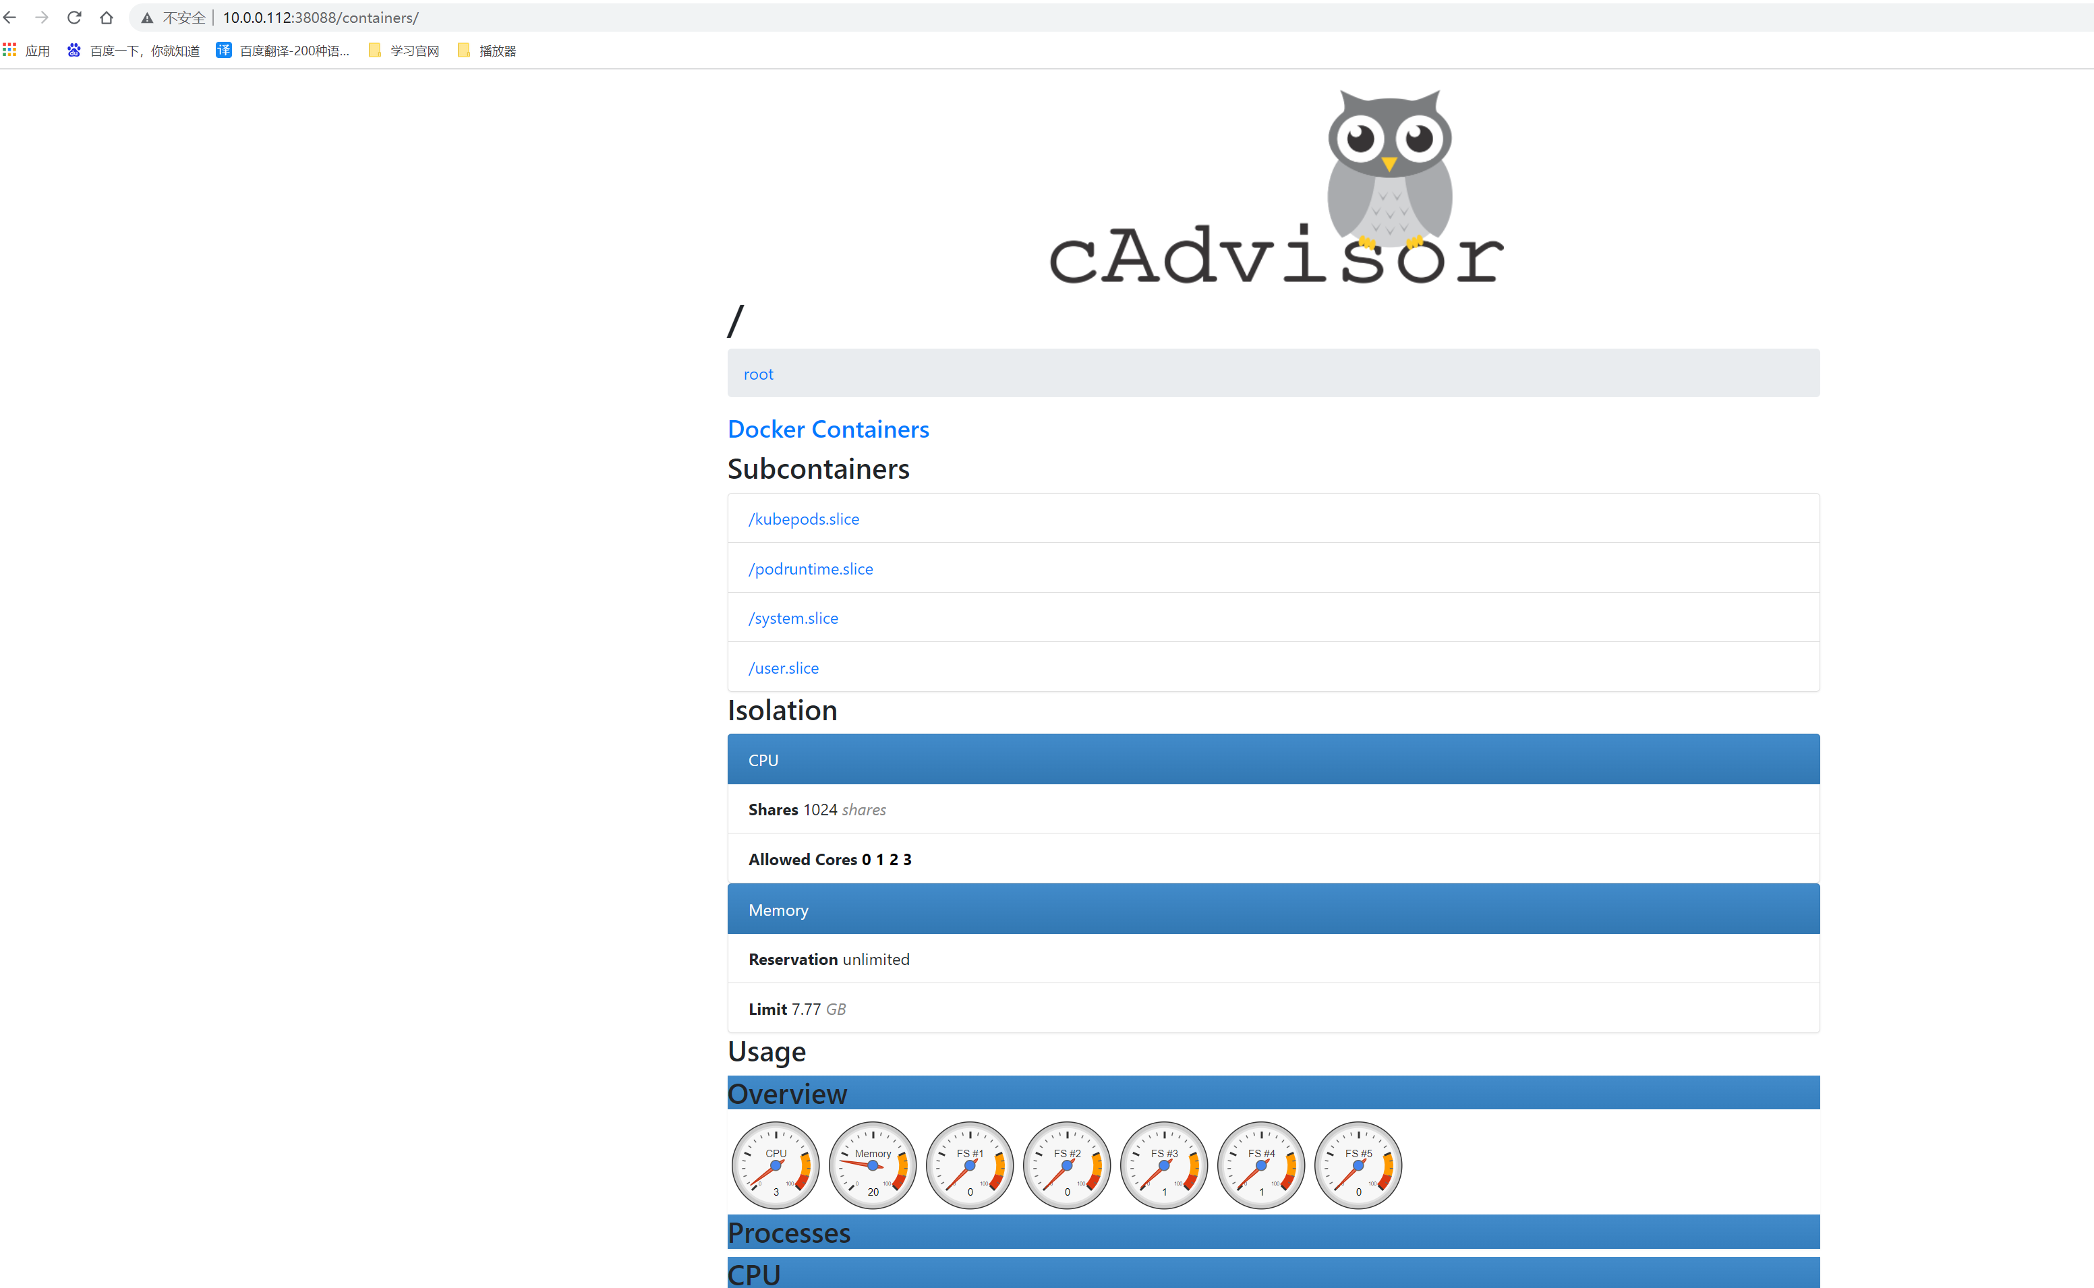Click the CPU isolation panel header
The height and width of the screenshot is (1288, 2094).
[1274, 759]
